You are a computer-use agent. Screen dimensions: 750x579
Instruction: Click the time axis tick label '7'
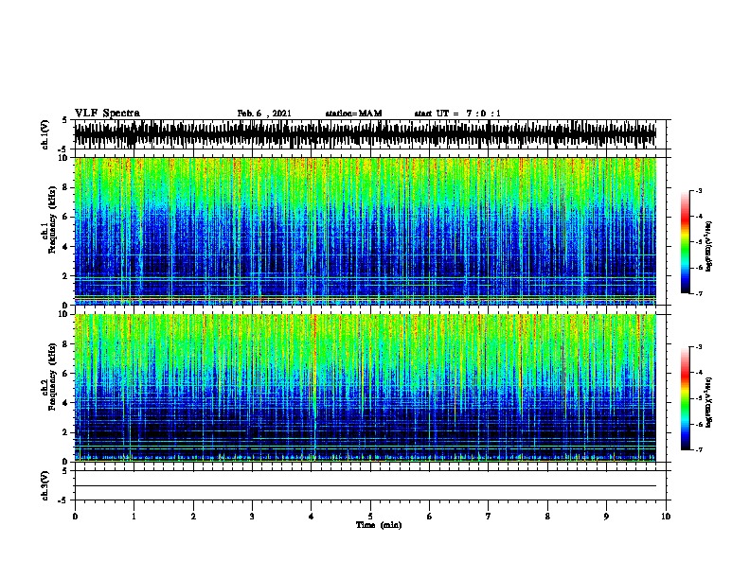[x=489, y=516]
